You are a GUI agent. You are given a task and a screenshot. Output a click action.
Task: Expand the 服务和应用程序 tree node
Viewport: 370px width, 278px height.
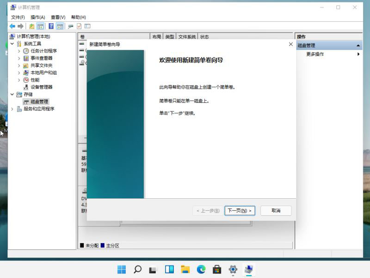pyautogui.click(x=12, y=108)
